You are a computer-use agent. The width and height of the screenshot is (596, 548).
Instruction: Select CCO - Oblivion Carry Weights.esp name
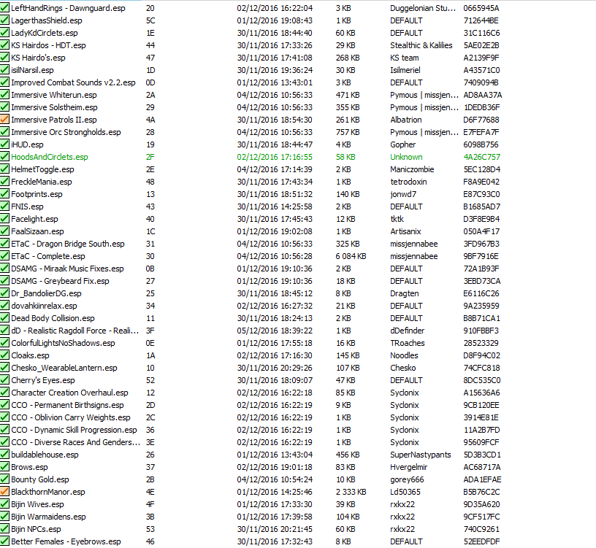(x=71, y=417)
